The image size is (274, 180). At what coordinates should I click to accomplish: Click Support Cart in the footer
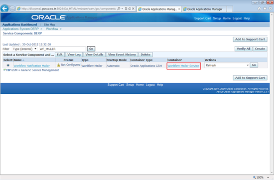[x=116, y=85]
